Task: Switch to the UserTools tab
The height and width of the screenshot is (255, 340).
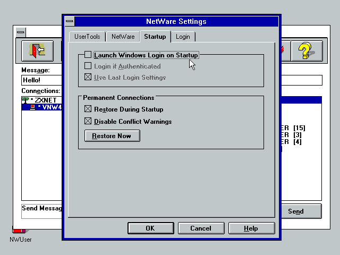Action: click(x=87, y=37)
